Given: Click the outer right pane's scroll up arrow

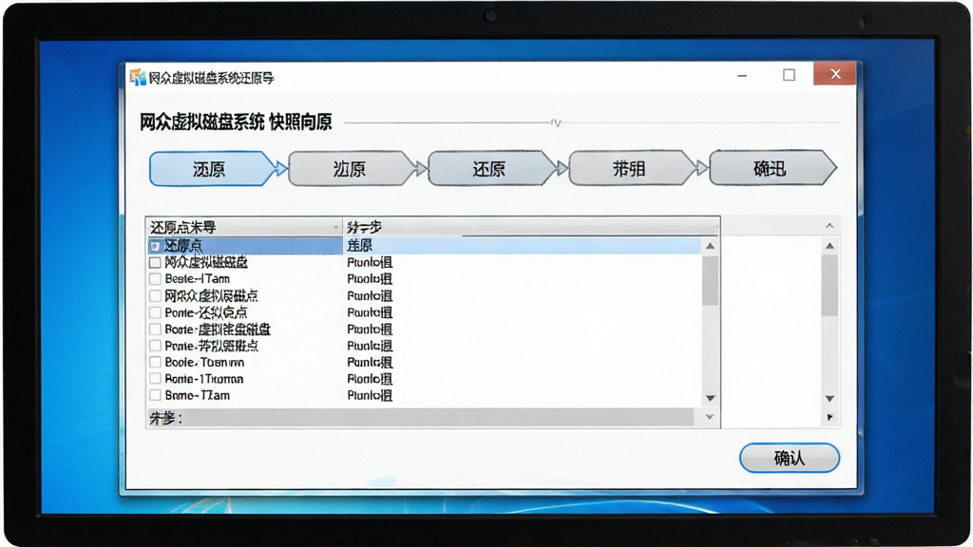Looking at the screenshot, I should 830,246.
